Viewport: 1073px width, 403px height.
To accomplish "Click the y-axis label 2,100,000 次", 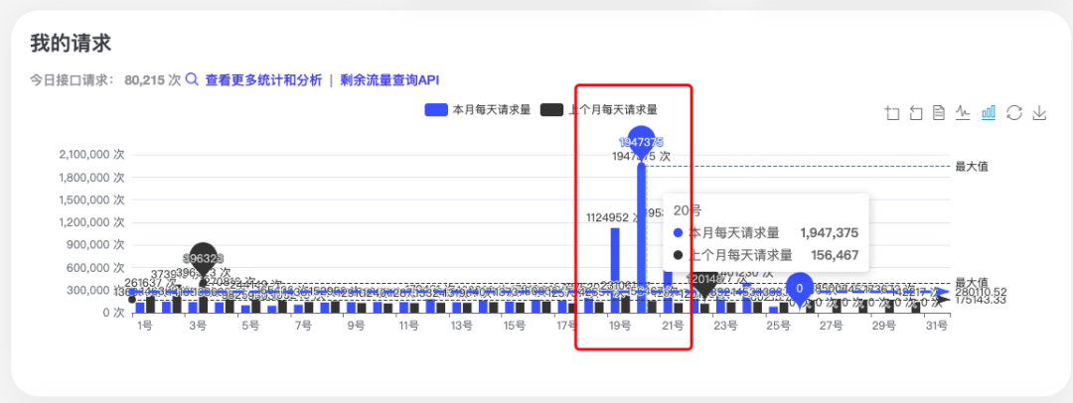I will click(x=91, y=155).
